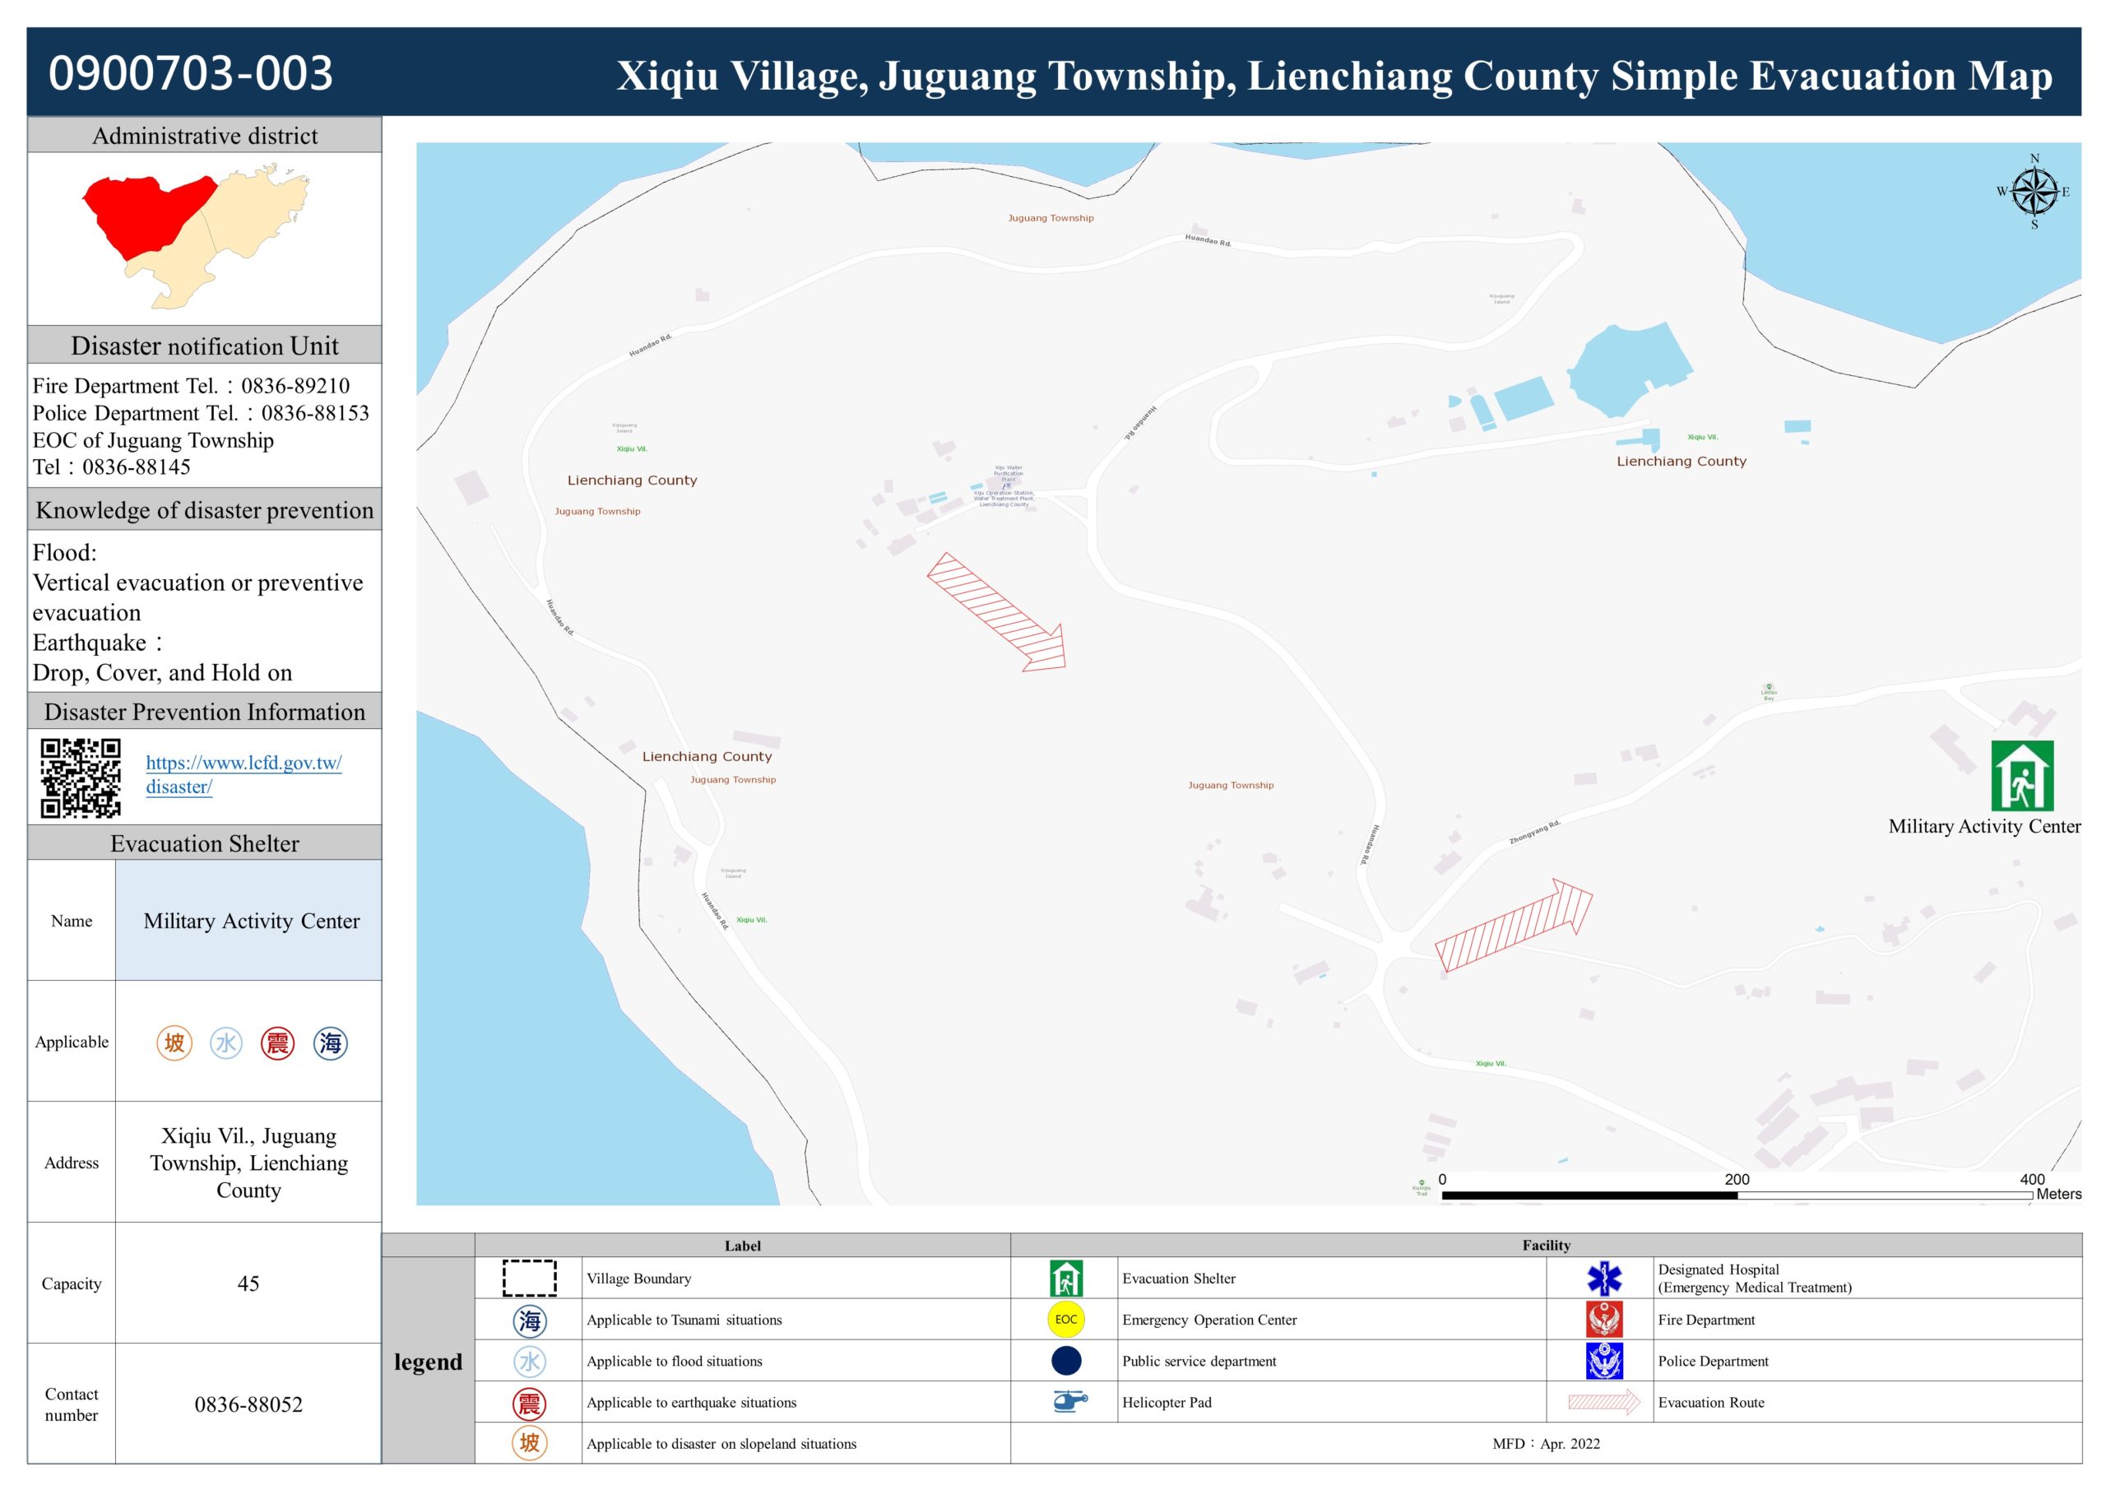Screen dimensions: 2106x1490
Task: Click the earthquake symbol in Applicable row
Action: point(277,1043)
